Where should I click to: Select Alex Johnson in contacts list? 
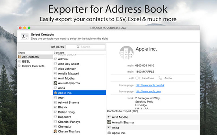[80, 69]
